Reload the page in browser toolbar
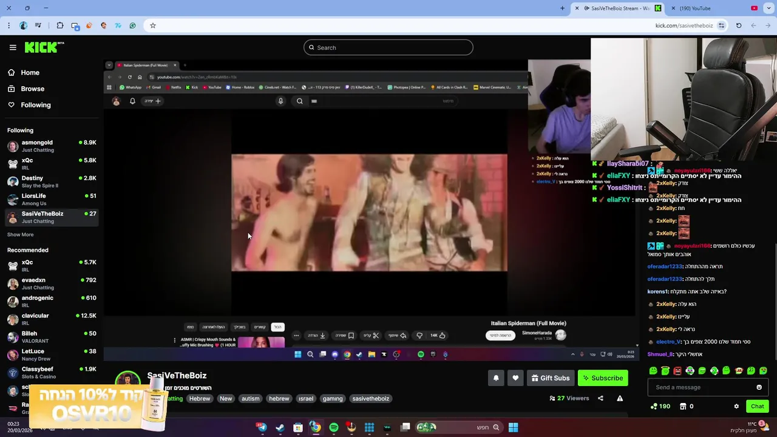Viewport: 777px width, 437px height. pos(739,25)
